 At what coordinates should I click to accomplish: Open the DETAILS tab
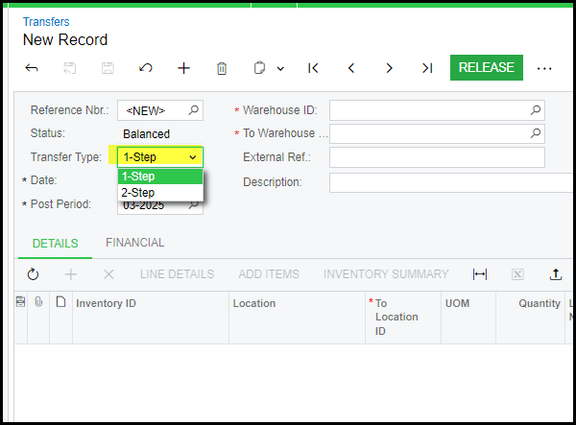coord(55,244)
